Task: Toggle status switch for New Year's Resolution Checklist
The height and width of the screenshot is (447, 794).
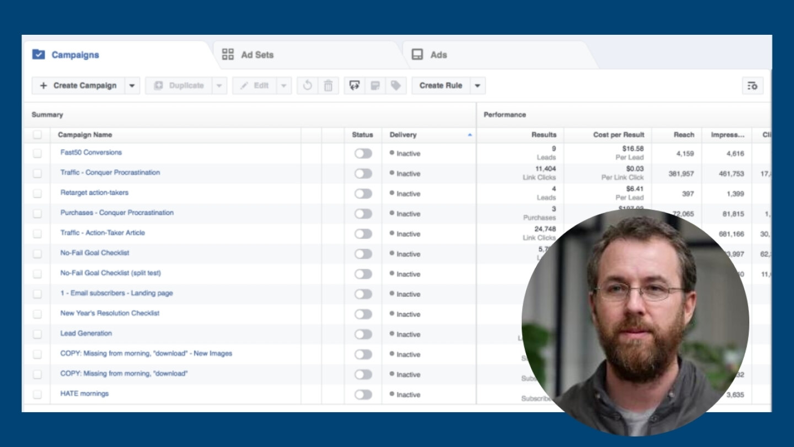Action: [x=363, y=314]
